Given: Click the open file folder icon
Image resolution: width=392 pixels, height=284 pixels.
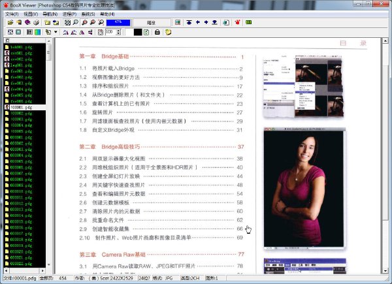Looking at the screenshot, I should (x=10, y=22).
